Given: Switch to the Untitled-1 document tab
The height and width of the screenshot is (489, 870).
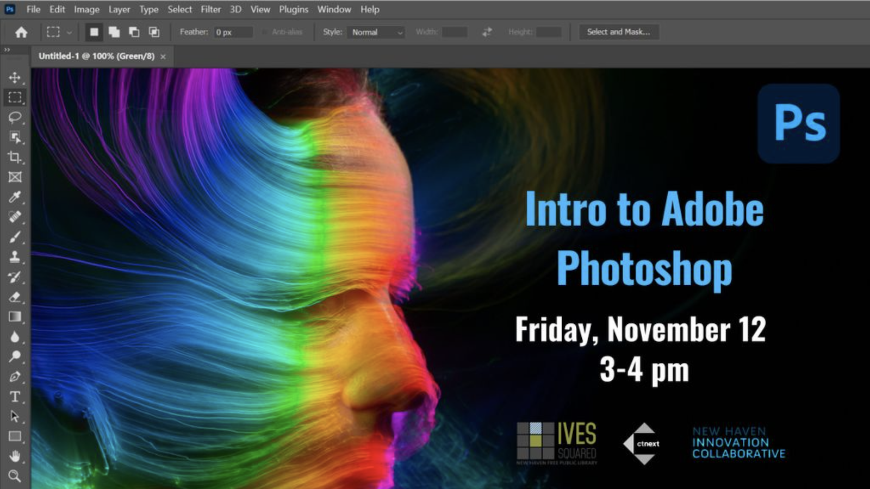Looking at the screenshot, I should click(96, 56).
